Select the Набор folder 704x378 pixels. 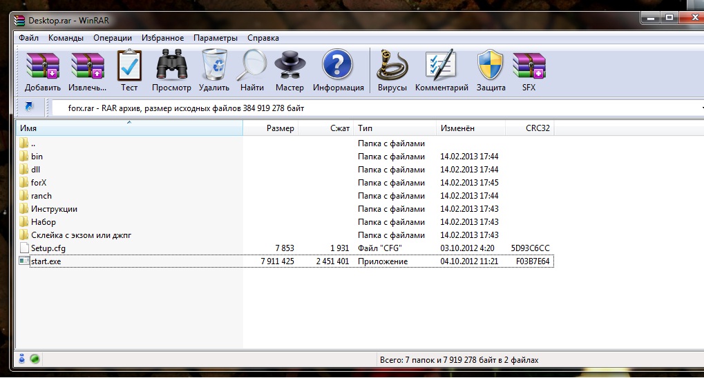(44, 222)
